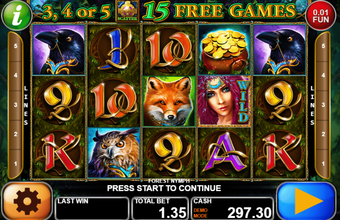Viewport: 340px width, 220px height.
Task: Click the red K symbol on the last reel
Action: tap(280, 153)
